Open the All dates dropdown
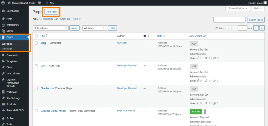268x126 pixels. coord(94,28)
